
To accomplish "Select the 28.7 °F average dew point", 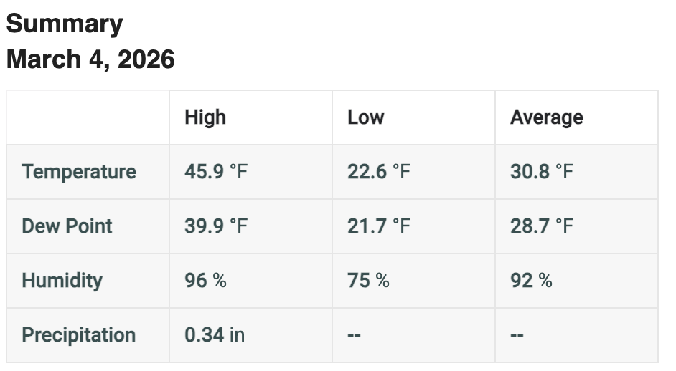I will point(542,226).
